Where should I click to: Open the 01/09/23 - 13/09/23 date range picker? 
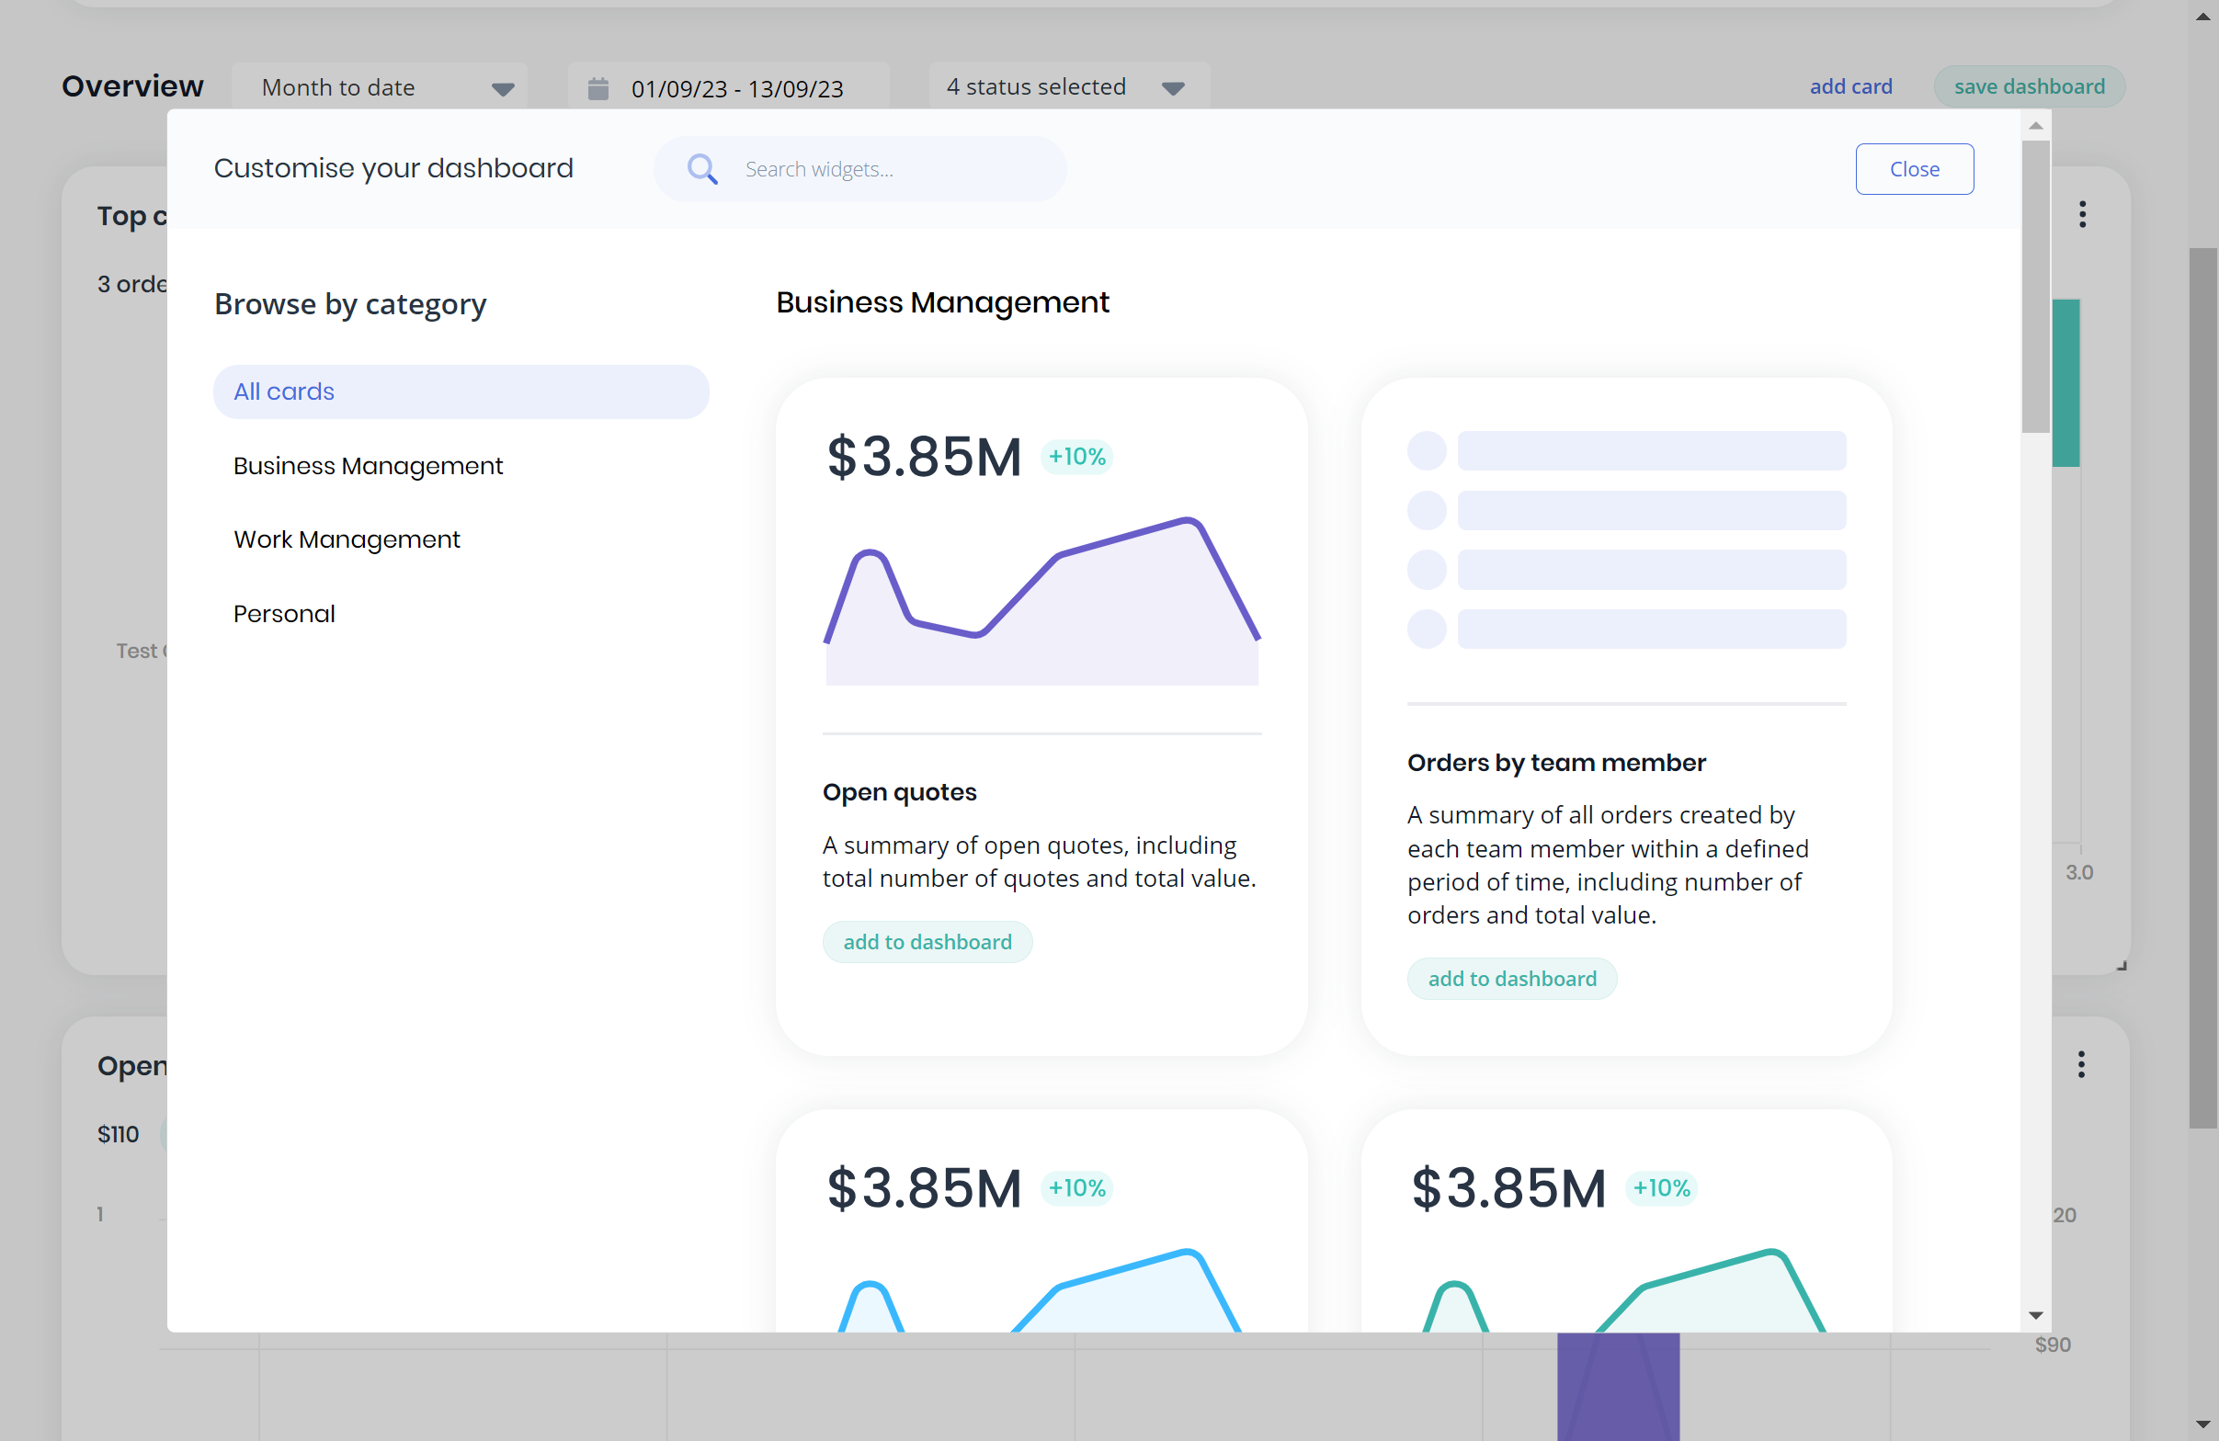pyautogui.click(x=736, y=88)
